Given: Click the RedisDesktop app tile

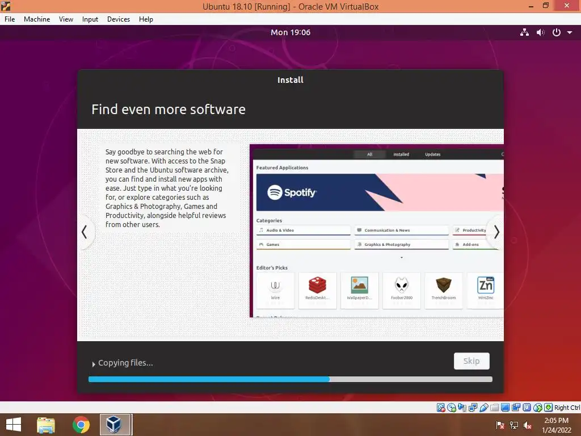Looking at the screenshot, I should [x=318, y=290].
